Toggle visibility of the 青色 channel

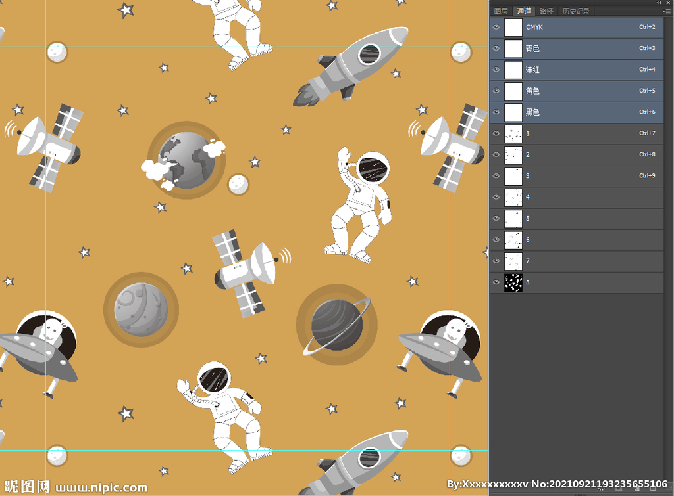pyautogui.click(x=496, y=49)
